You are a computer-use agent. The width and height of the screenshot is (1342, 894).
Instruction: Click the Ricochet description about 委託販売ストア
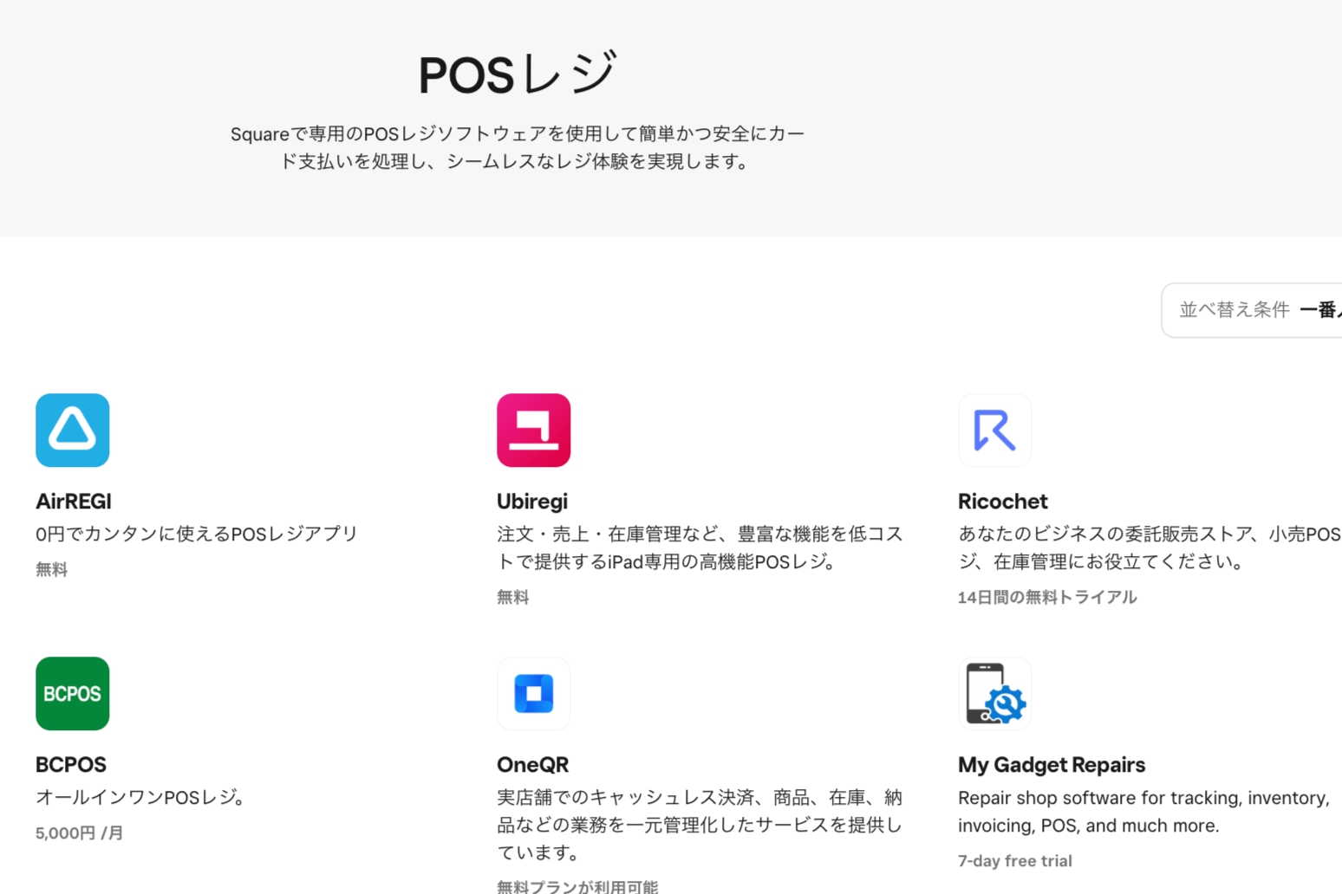click(x=1150, y=548)
